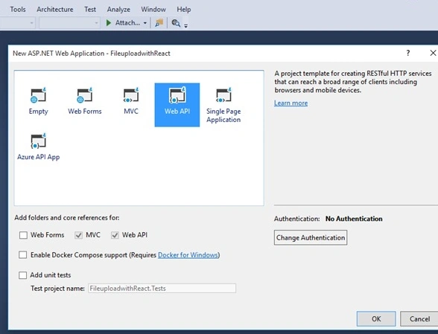Image resolution: width=438 pixels, height=334 pixels.
Task: Select the Azure API App template icon
Action: coord(38,141)
